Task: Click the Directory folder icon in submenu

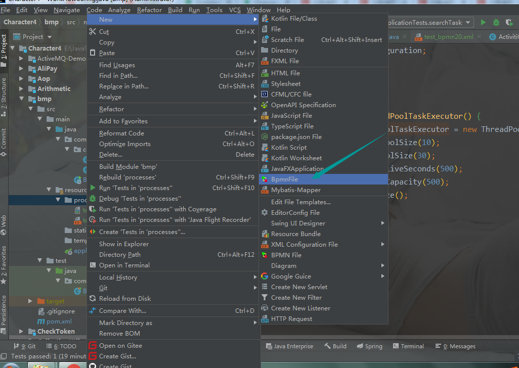Action: (x=265, y=50)
